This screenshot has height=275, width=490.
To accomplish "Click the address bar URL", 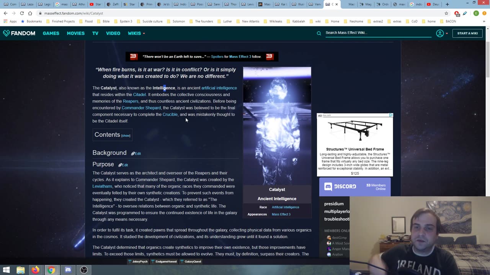I will point(73,13).
